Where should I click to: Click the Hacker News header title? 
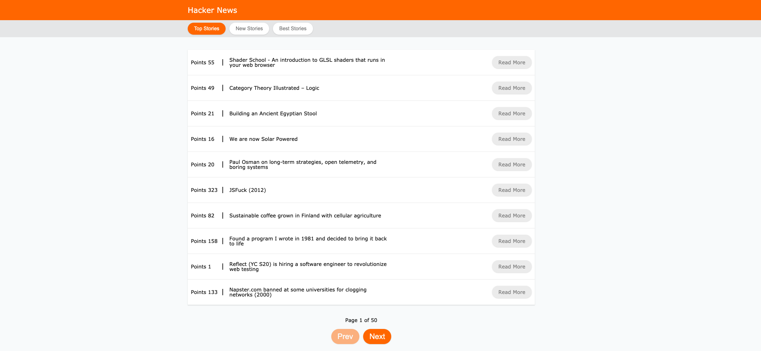(212, 10)
